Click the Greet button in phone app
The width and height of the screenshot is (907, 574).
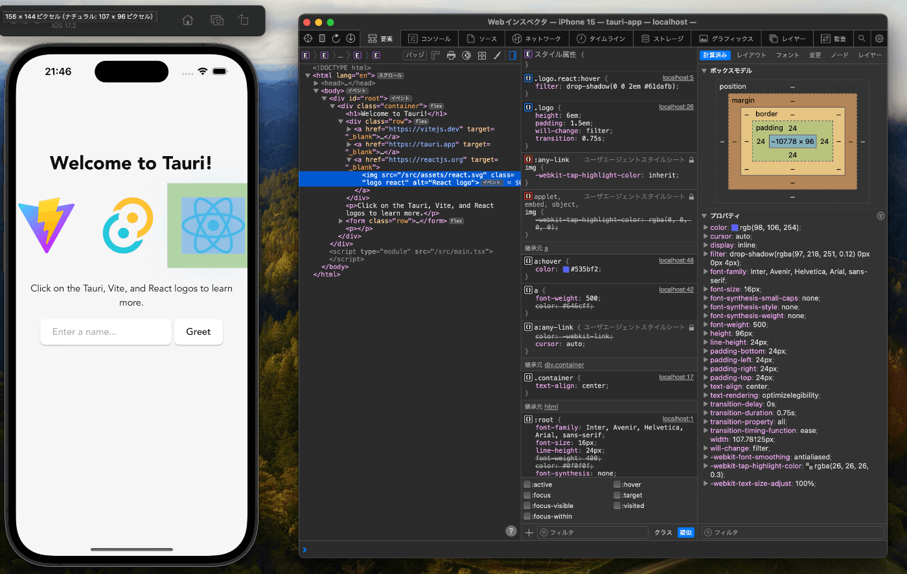tap(198, 332)
